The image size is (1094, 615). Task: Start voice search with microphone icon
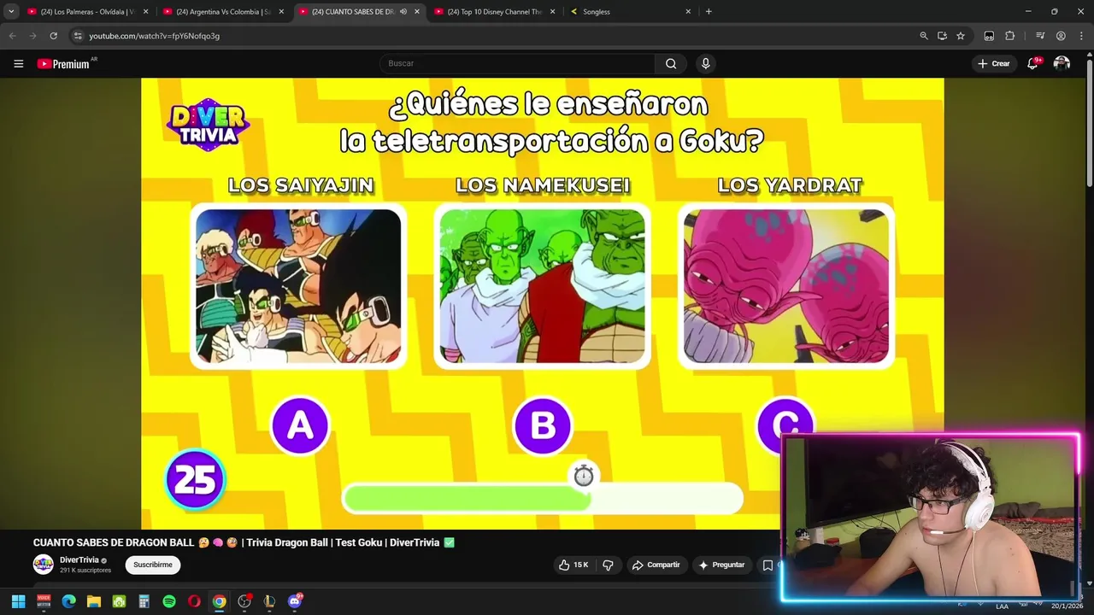point(705,63)
